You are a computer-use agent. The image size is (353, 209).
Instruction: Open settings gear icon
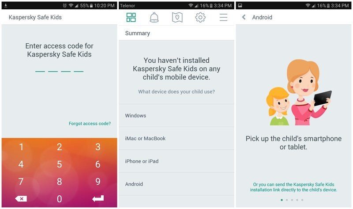point(200,17)
